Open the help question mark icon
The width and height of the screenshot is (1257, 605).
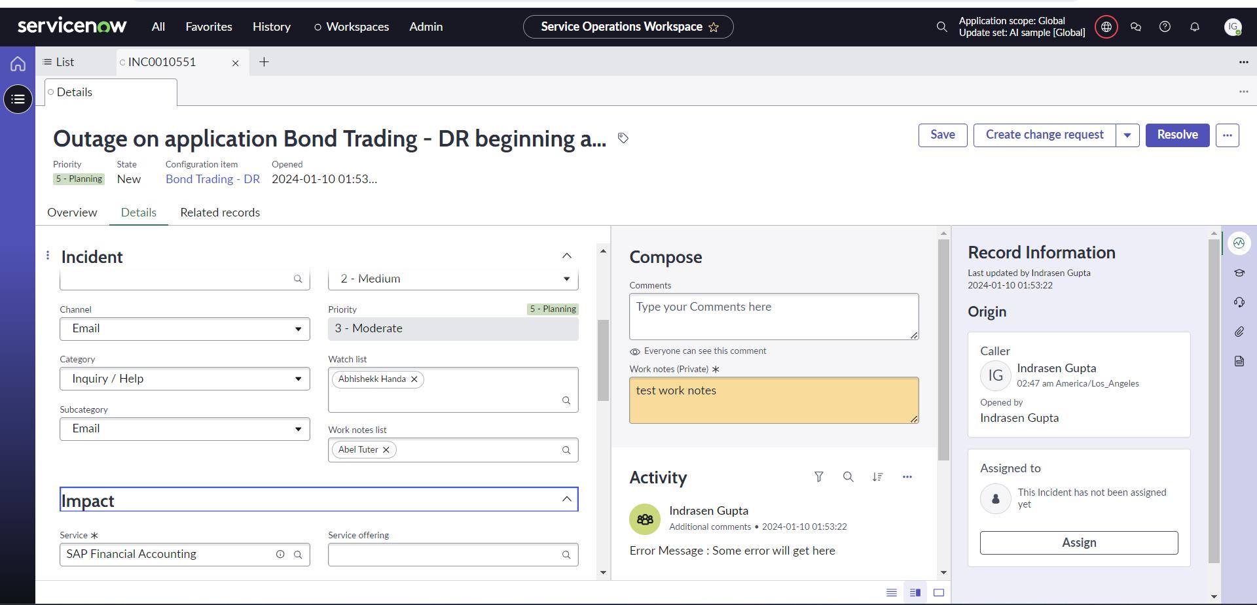click(1165, 27)
